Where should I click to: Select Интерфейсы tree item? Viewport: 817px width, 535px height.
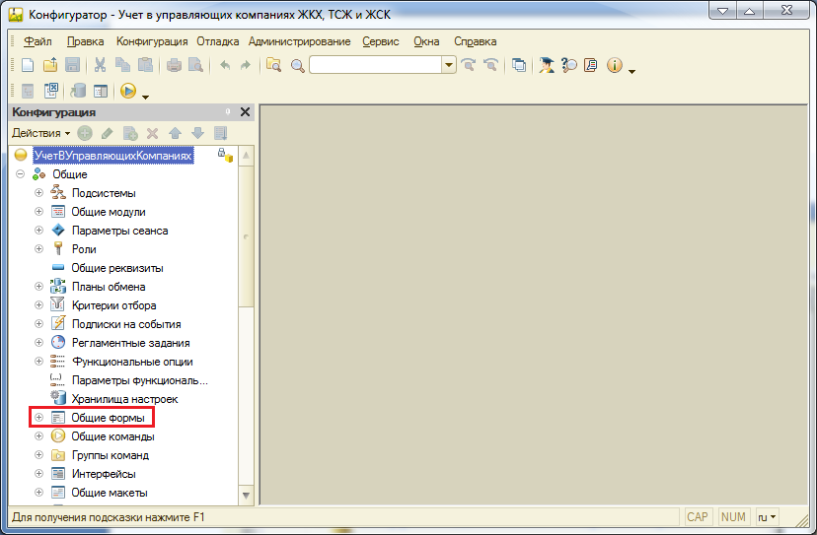[104, 474]
